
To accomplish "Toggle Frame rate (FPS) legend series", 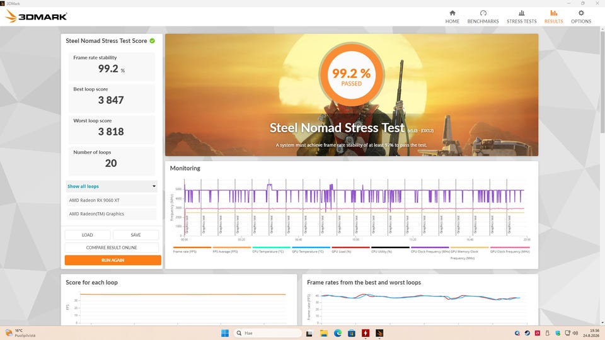I will click(x=192, y=250).
